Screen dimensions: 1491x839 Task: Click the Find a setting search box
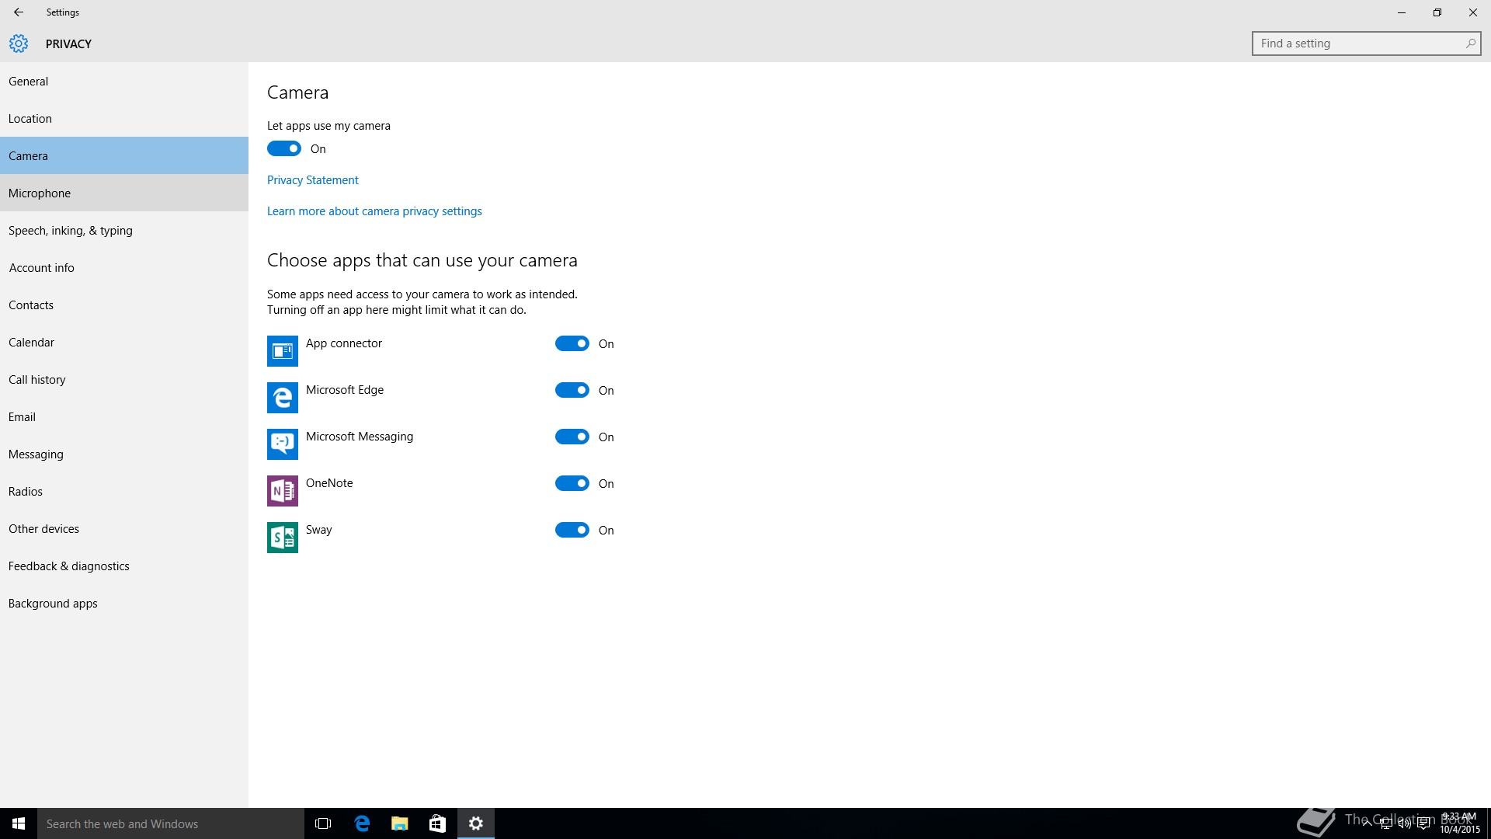(x=1366, y=44)
